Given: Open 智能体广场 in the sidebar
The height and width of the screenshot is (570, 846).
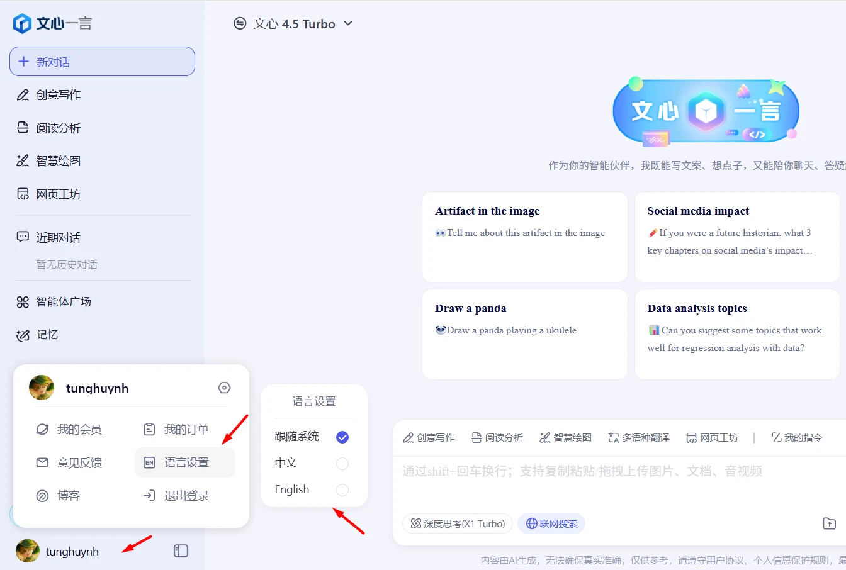Looking at the screenshot, I should click(x=54, y=302).
